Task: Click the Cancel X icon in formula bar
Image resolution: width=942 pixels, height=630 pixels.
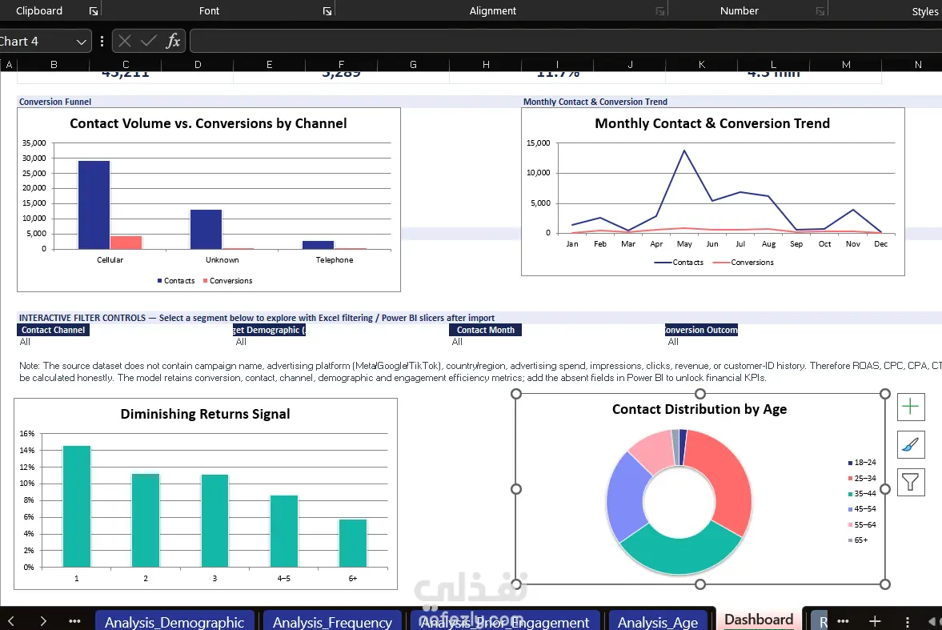Action: [125, 41]
